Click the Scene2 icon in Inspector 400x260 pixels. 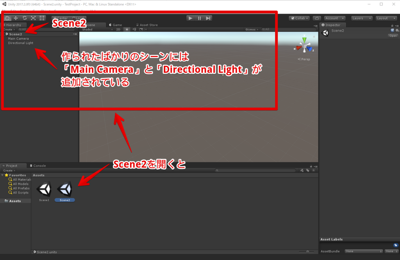click(325, 33)
